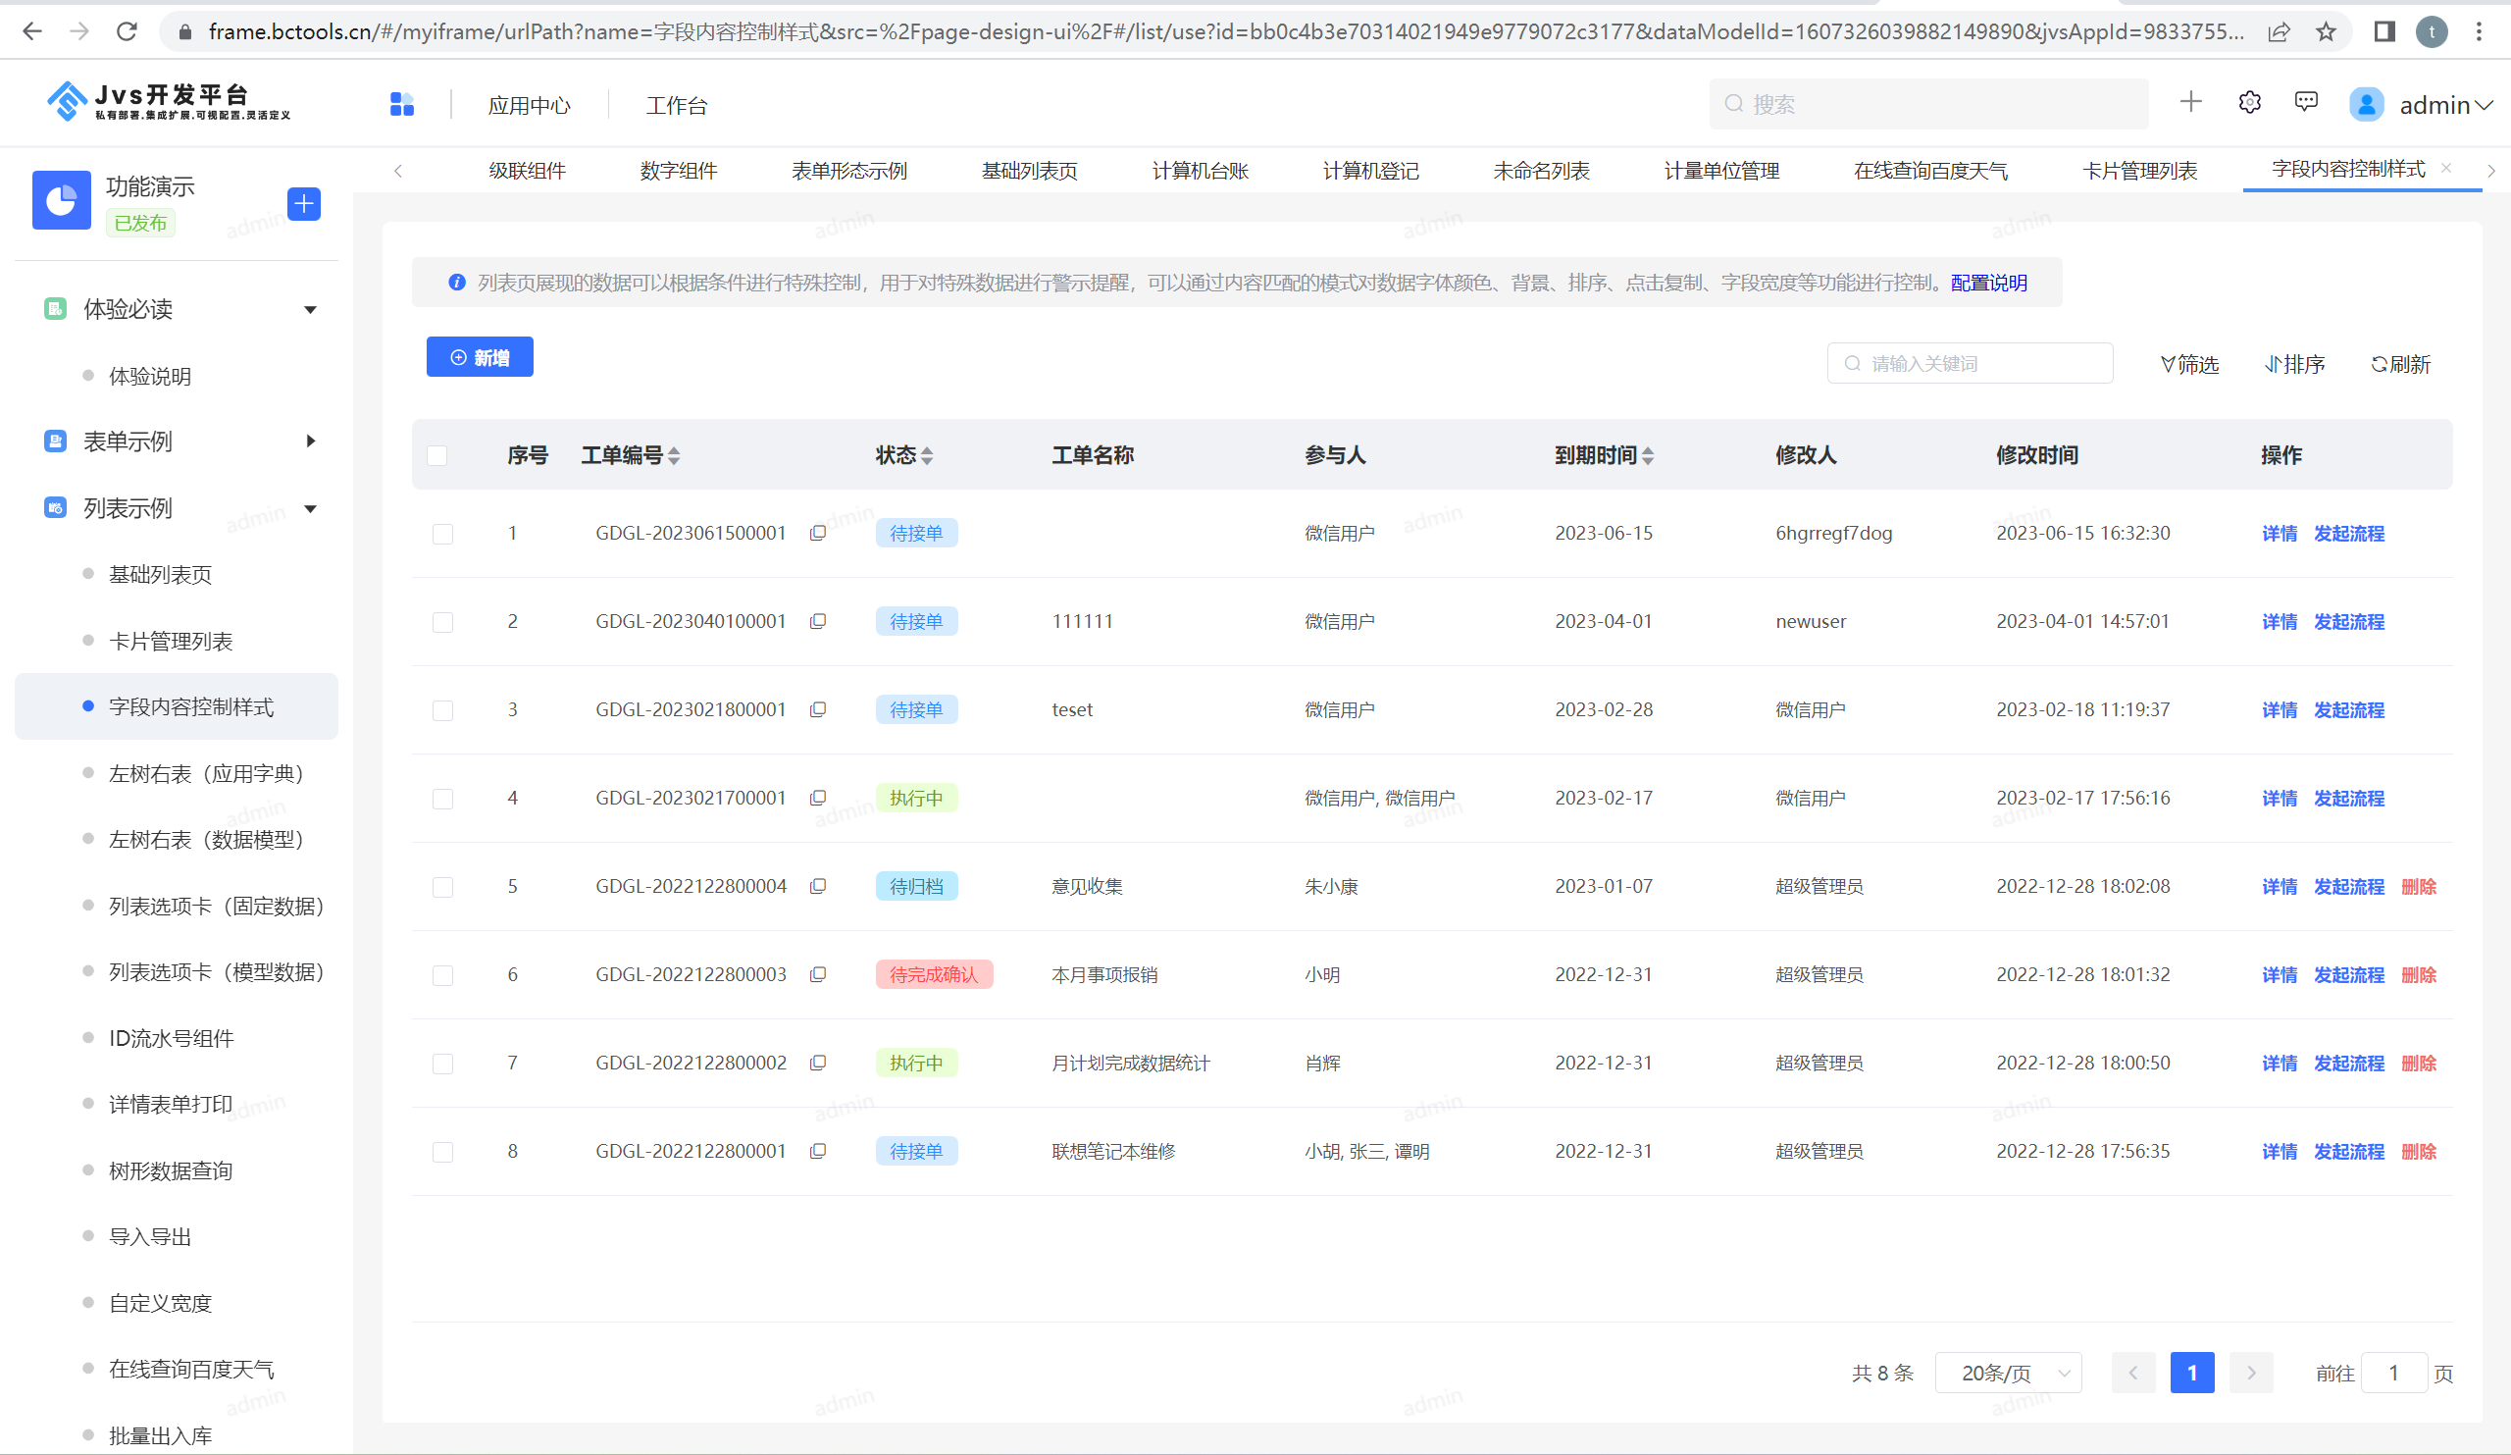Open the 20条/页 page size dropdown
This screenshot has height=1455, width=2511.
click(x=2008, y=1374)
